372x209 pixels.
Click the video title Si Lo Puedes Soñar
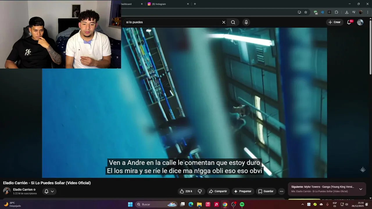click(47, 183)
